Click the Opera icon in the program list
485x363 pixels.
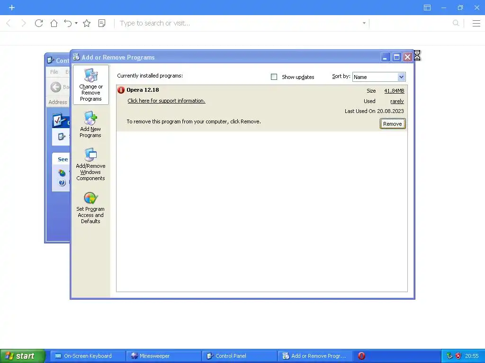click(121, 90)
